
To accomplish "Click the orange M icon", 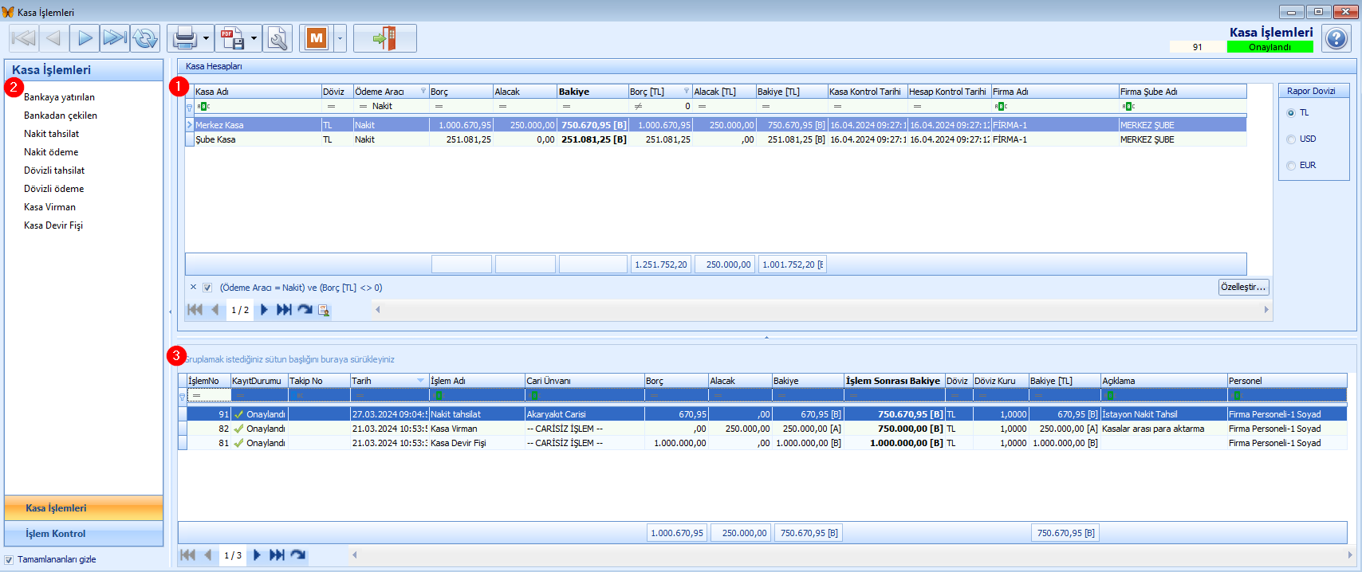I will click(317, 37).
